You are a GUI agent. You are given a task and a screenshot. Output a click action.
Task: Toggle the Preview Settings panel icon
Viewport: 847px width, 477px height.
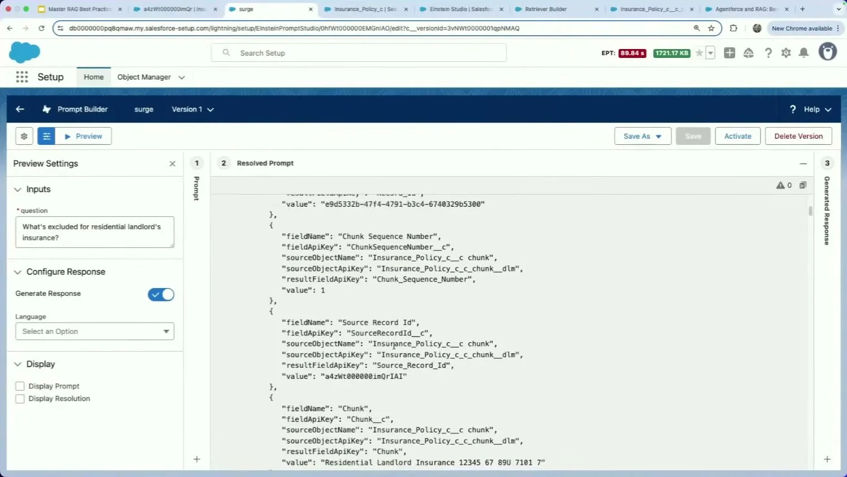pos(46,136)
